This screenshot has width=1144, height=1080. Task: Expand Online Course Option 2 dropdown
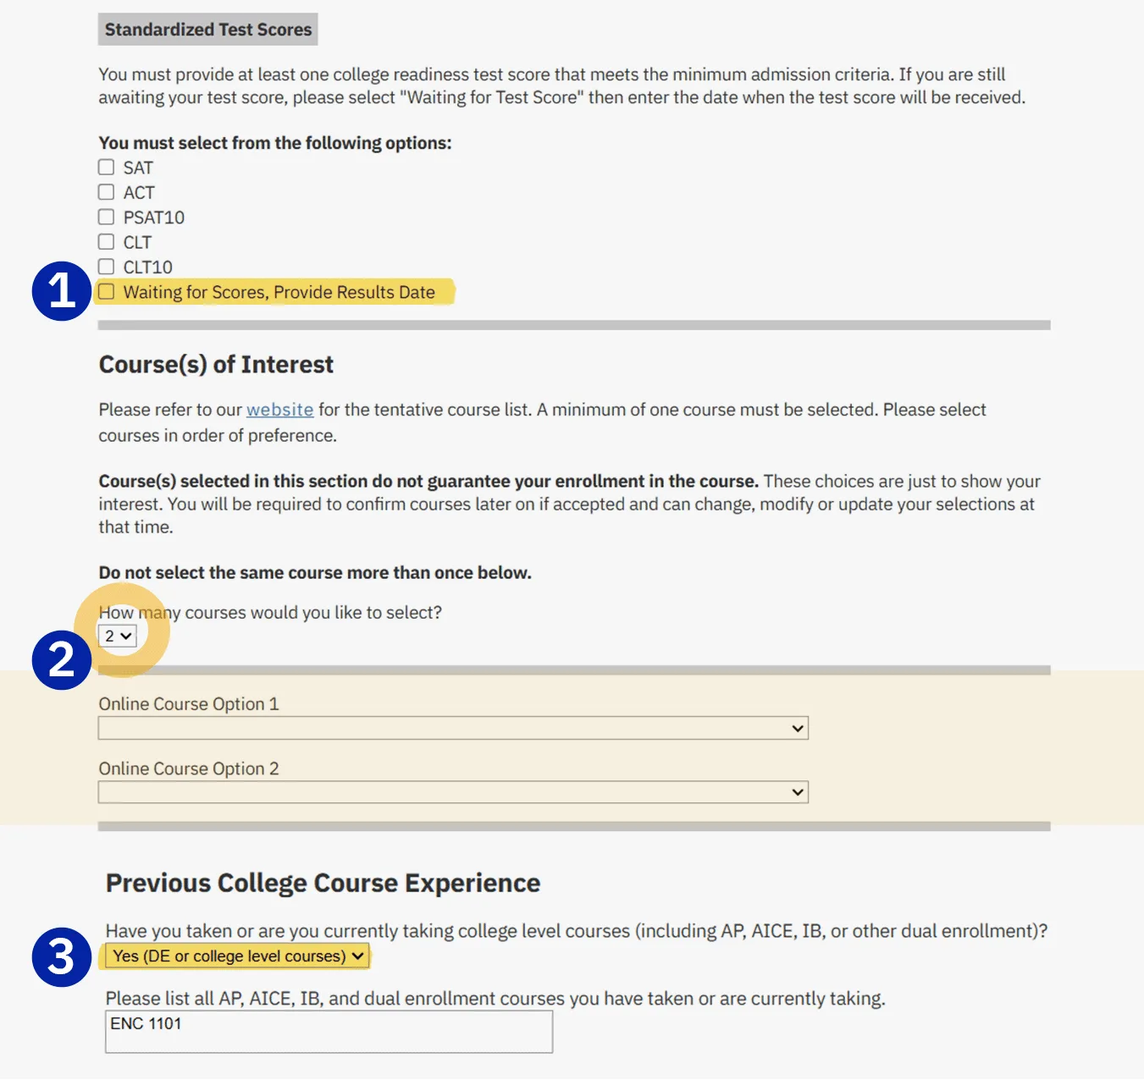[x=453, y=792]
